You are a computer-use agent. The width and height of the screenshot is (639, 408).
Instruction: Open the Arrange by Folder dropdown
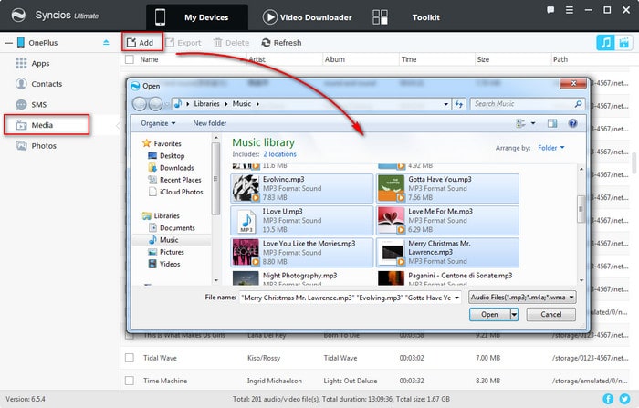point(551,148)
